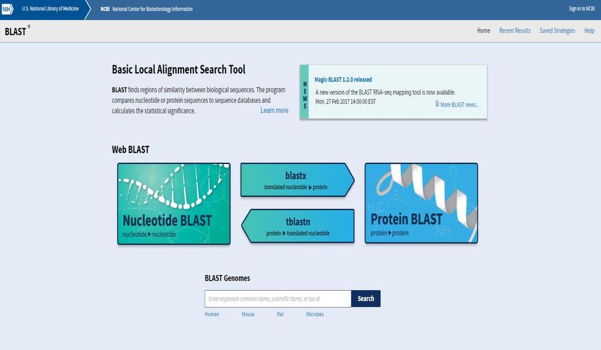
Task: Click the NEWS vertical label strip
Action: (x=305, y=92)
